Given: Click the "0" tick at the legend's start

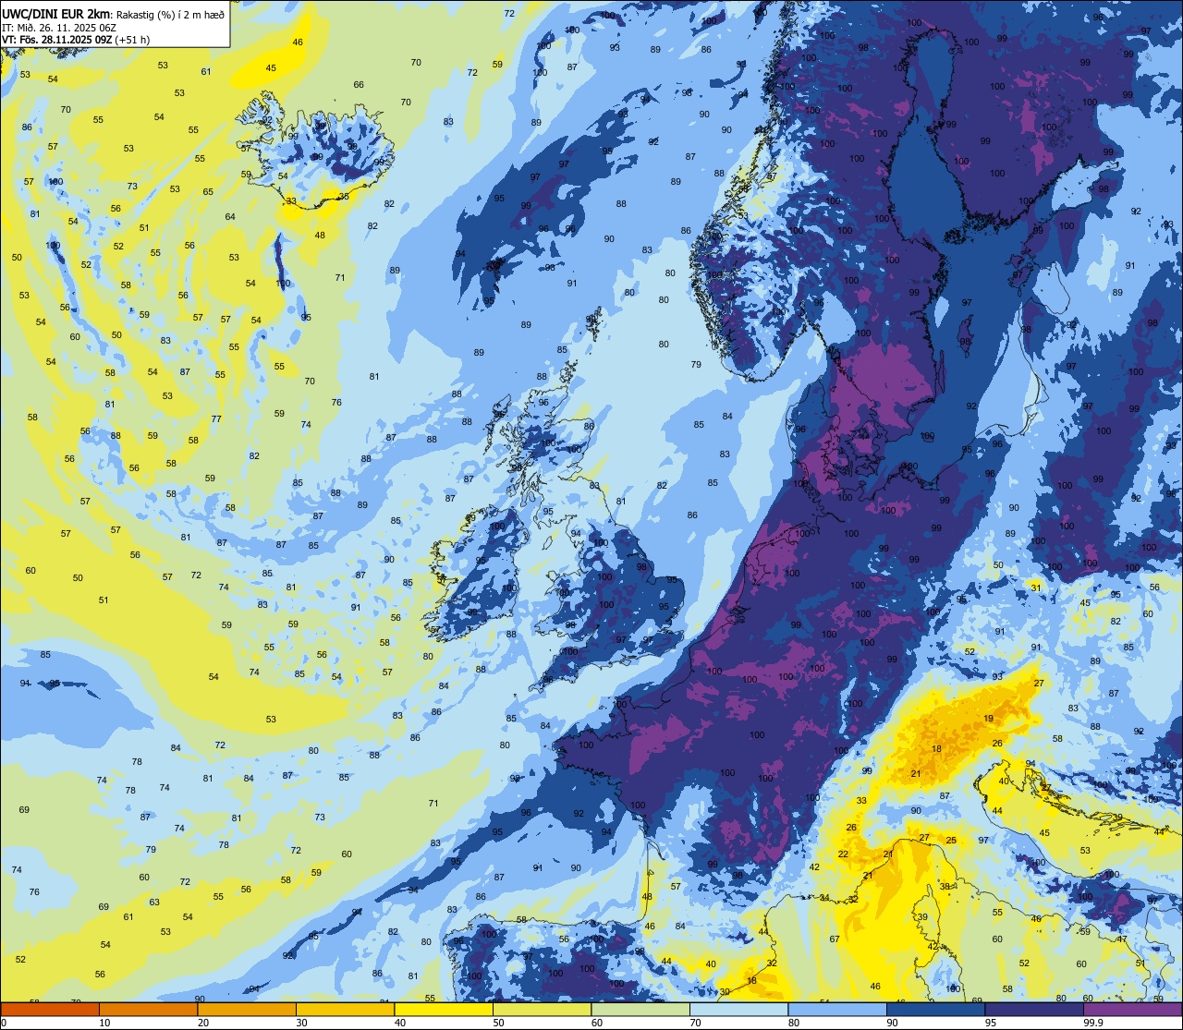Looking at the screenshot, I should tap(6, 1023).
